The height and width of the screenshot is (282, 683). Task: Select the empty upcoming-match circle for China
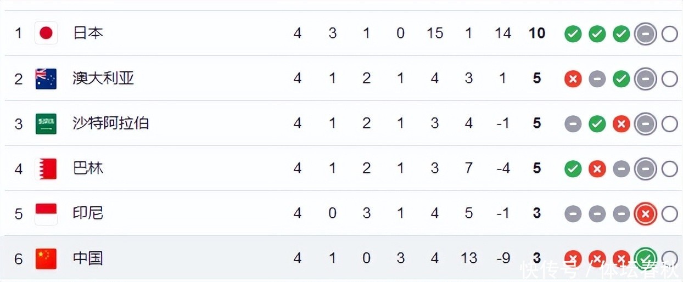point(669,258)
